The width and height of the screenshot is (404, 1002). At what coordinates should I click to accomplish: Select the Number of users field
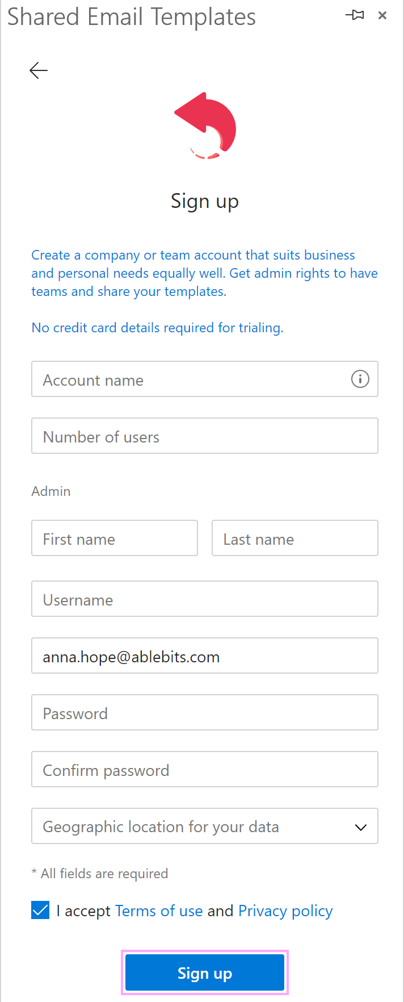[204, 436]
